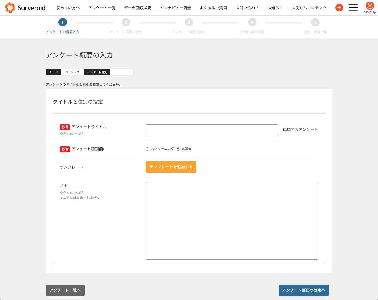Click the アンケートタイトル input field
378x300 pixels.
(212, 130)
